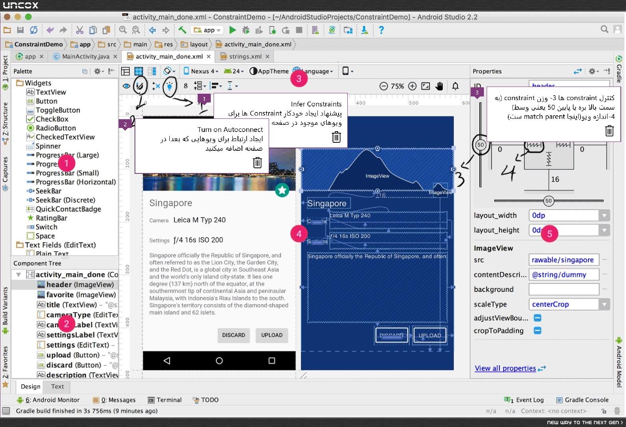Open the Nexus 4 device dropdown
This screenshot has height=427, width=626.
[x=201, y=71]
